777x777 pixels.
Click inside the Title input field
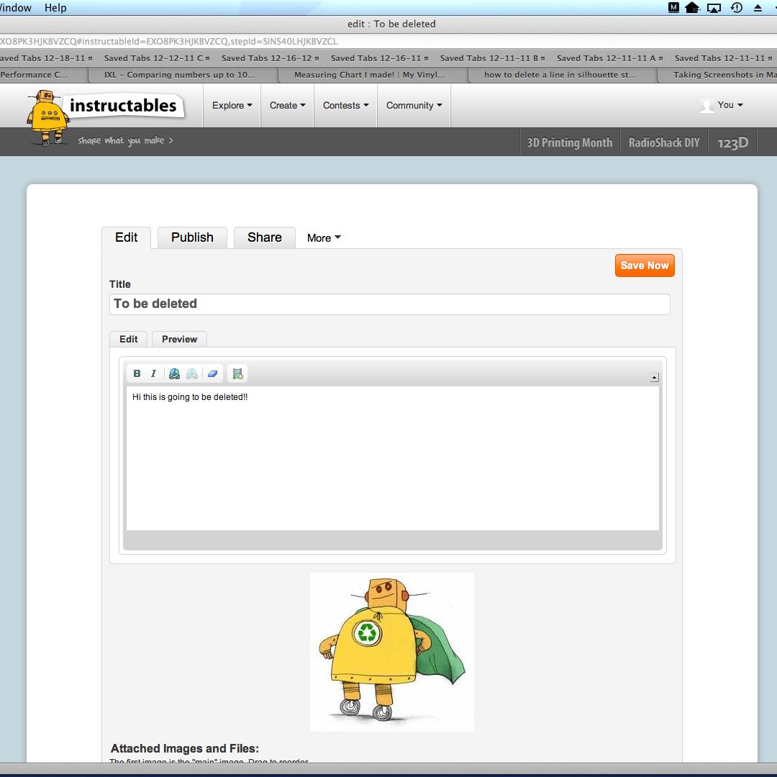pos(388,304)
